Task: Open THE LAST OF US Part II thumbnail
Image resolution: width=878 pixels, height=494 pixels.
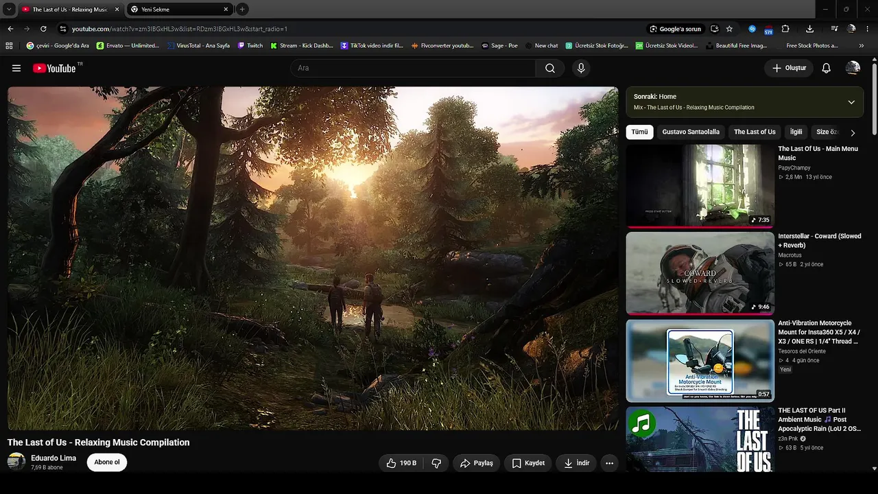Action: pos(700,439)
